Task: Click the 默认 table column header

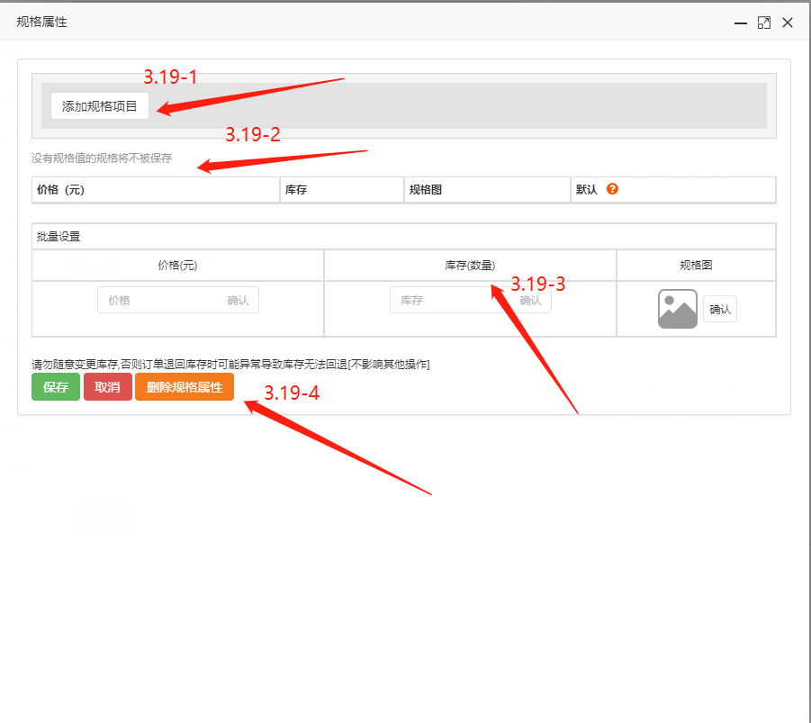Action: click(x=587, y=190)
